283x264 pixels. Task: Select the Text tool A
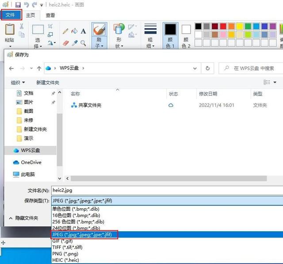(x=83, y=31)
